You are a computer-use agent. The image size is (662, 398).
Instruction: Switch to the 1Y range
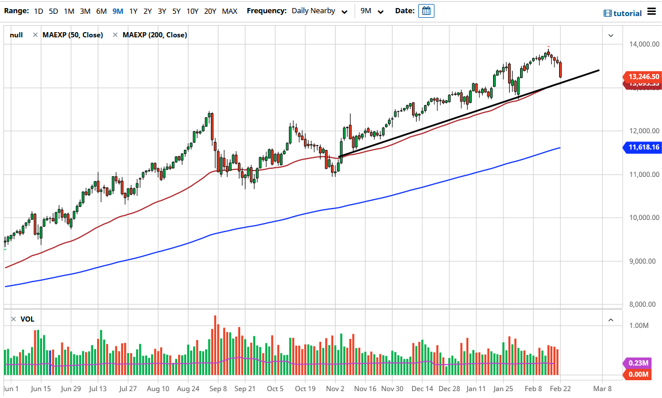[132, 10]
